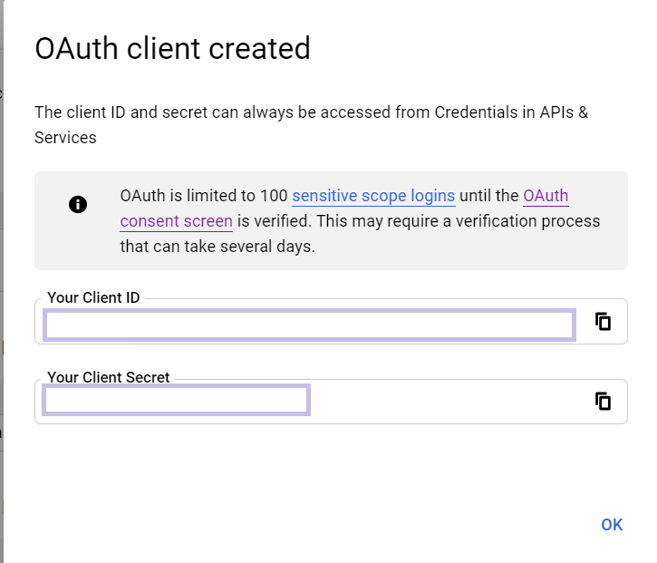Click the info icon in the notice
This screenshot has width=657, height=563.
click(x=78, y=205)
